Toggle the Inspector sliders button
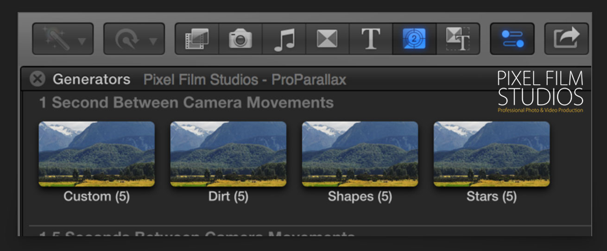 point(512,39)
